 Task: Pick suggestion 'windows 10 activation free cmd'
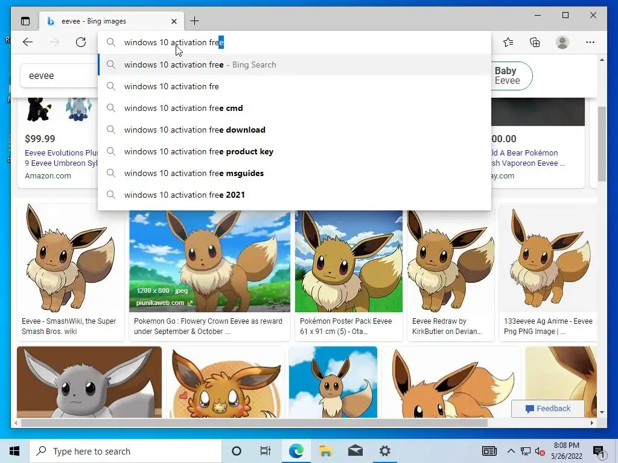tap(295, 108)
